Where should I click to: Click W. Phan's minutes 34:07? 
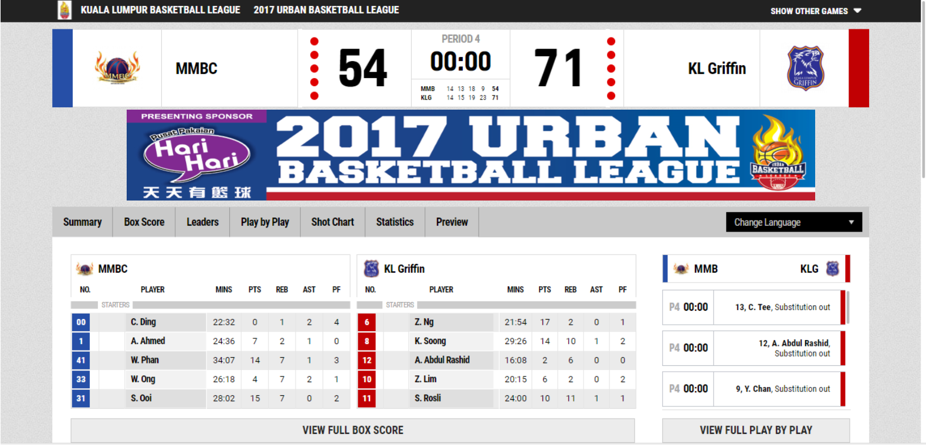tap(223, 360)
